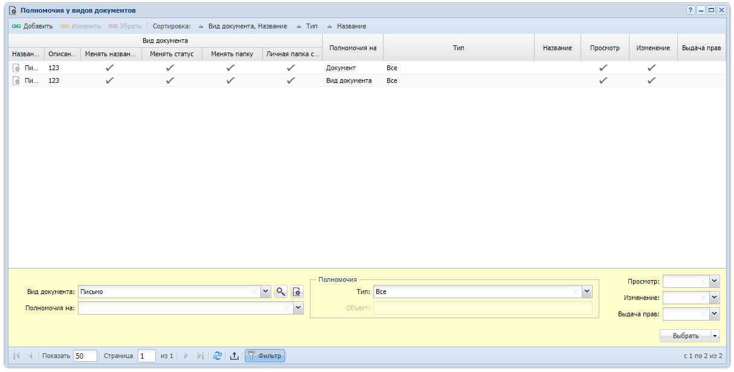Toggle Просмотр check in Вид документа row
The image size is (734, 372).
coord(604,80)
